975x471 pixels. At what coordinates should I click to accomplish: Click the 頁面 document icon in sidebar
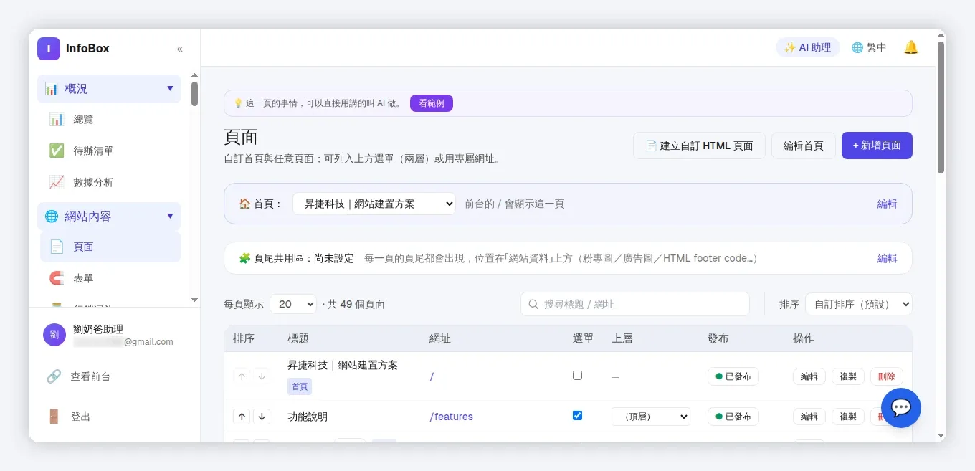click(57, 247)
